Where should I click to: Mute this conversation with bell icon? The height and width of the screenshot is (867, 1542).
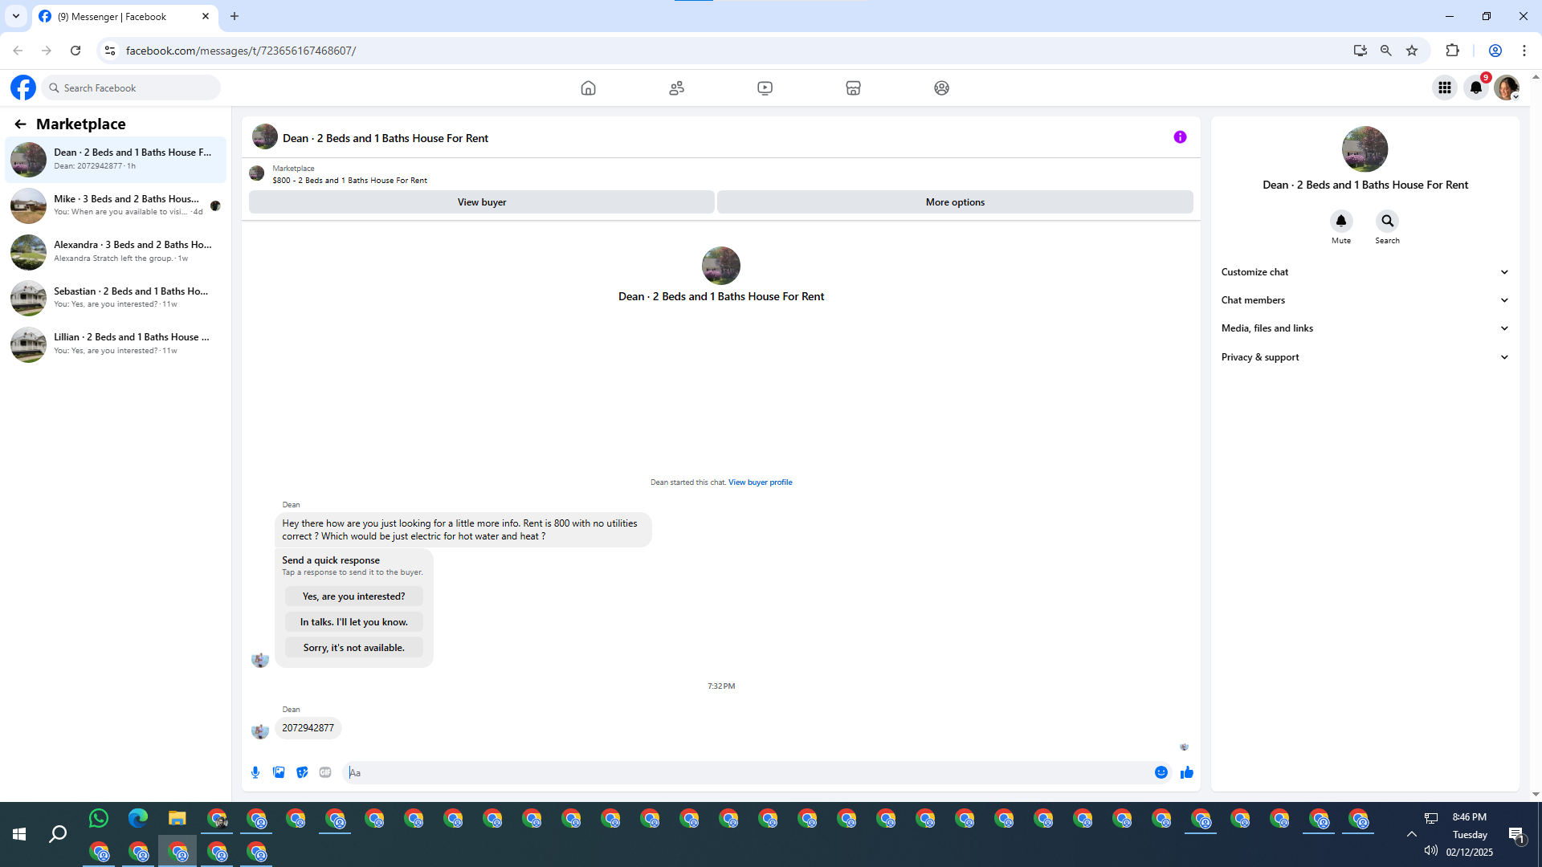tap(1340, 221)
